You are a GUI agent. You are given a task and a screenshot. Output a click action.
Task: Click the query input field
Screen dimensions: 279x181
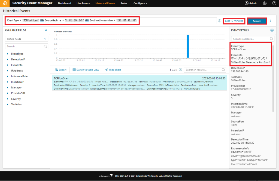tap(111, 21)
